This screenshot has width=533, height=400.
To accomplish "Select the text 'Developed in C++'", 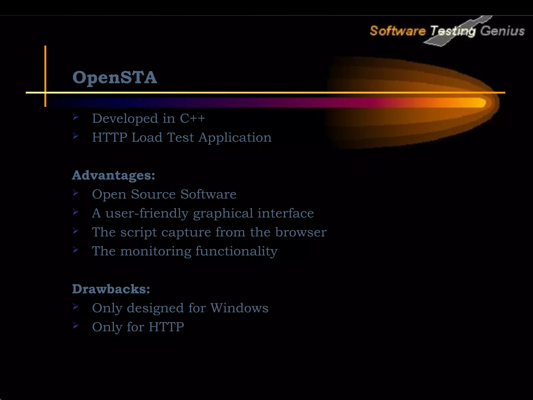I will pyautogui.click(x=149, y=118).
